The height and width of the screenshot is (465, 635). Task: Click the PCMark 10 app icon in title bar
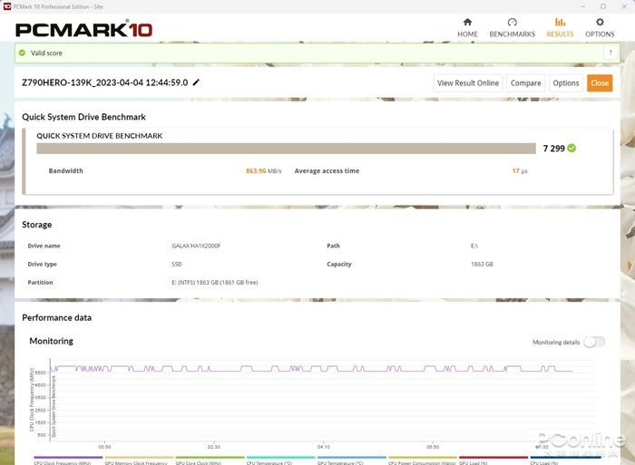pos(7,6)
